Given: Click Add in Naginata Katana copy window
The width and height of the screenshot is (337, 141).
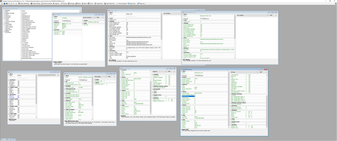Looking at the screenshot, I should pyautogui.click(x=271, y=15).
